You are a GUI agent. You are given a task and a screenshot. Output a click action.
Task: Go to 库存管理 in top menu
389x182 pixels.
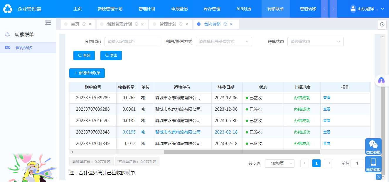tap(212, 9)
